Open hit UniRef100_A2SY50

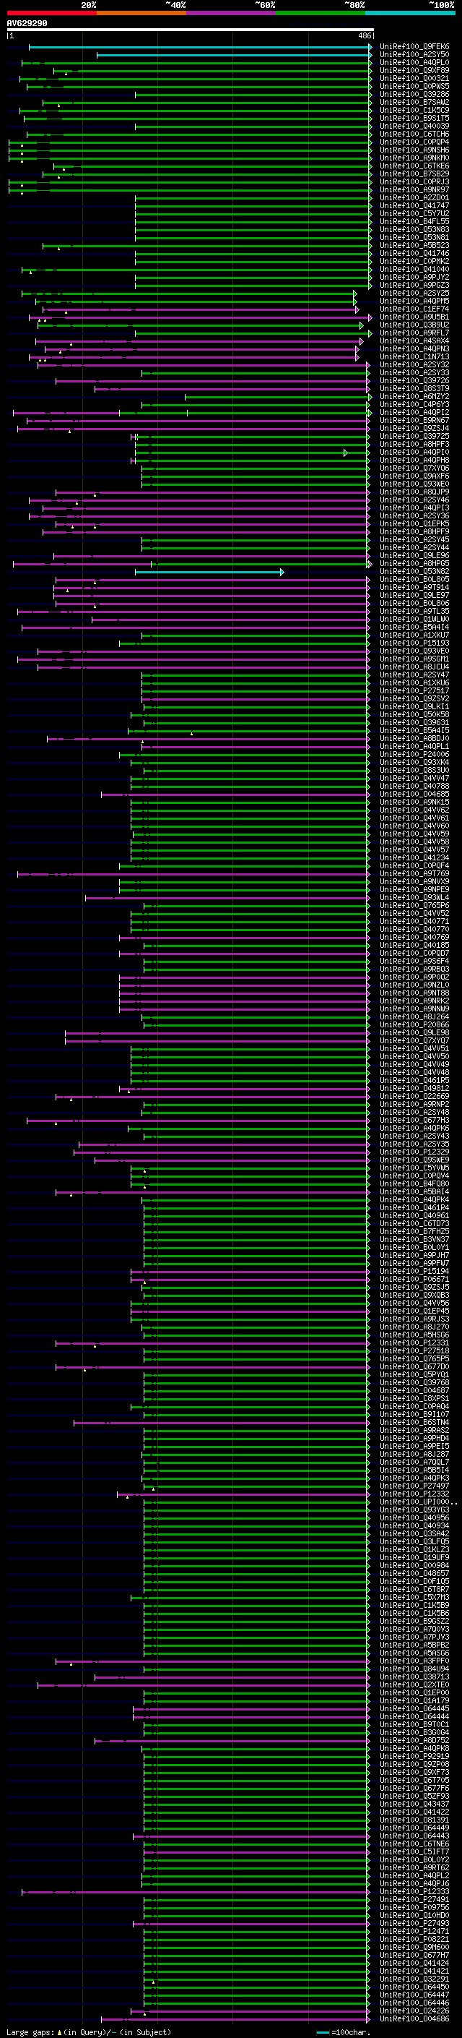click(x=414, y=55)
